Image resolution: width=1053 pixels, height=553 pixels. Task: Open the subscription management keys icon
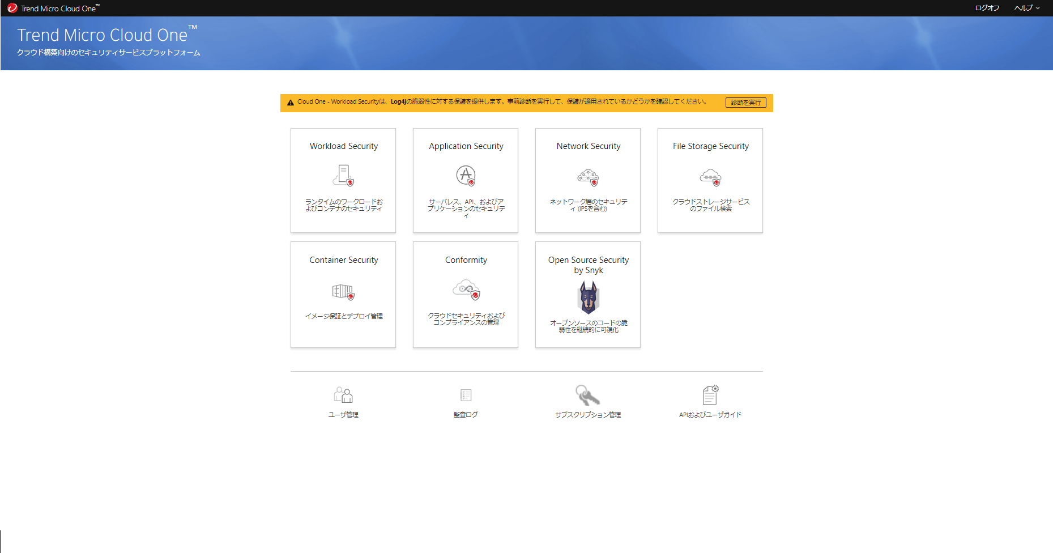[587, 394]
